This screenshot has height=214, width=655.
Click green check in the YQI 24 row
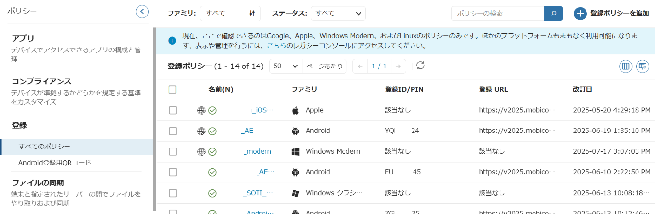(212, 131)
